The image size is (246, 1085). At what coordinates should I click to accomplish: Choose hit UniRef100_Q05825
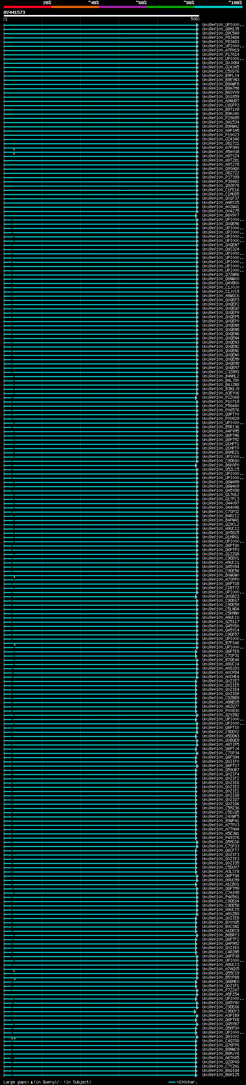point(221,533)
